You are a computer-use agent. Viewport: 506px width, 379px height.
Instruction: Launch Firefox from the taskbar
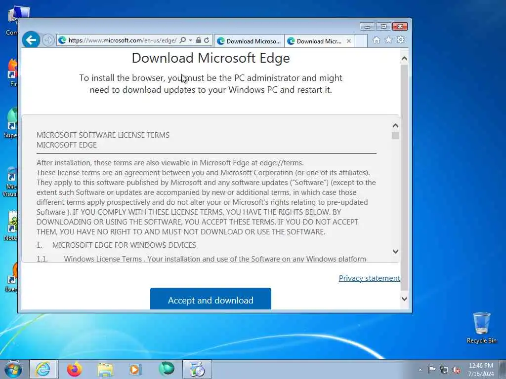[x=75, y=369]
